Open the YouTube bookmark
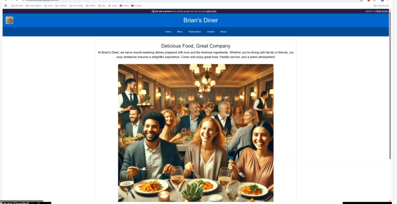397x204 pixels. pyautogui.click(x=136, y=5)
